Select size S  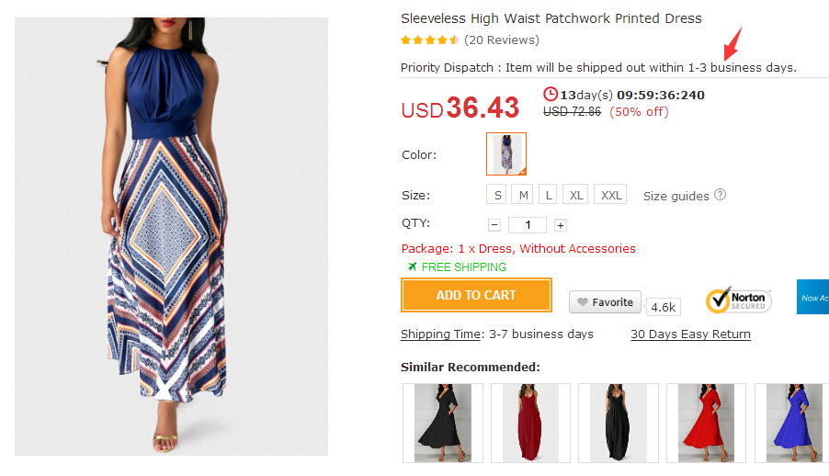[x=497, y=195]
